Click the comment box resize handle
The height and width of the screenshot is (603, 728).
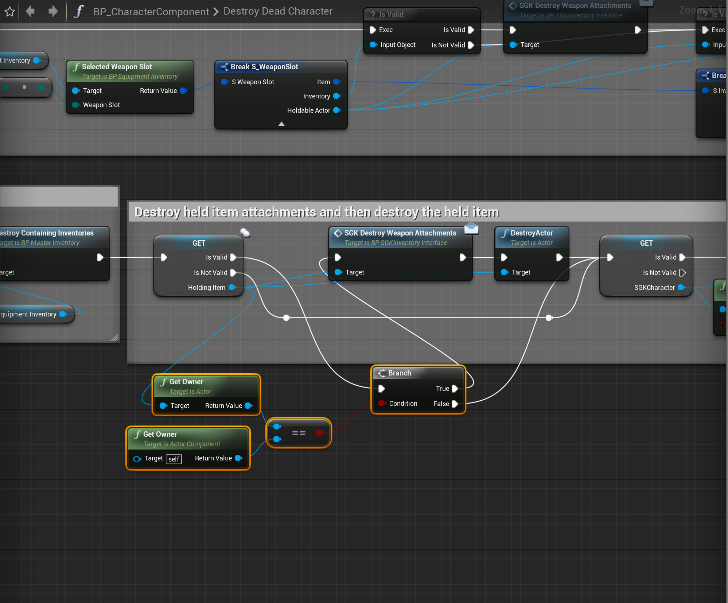tap(115, 338)
